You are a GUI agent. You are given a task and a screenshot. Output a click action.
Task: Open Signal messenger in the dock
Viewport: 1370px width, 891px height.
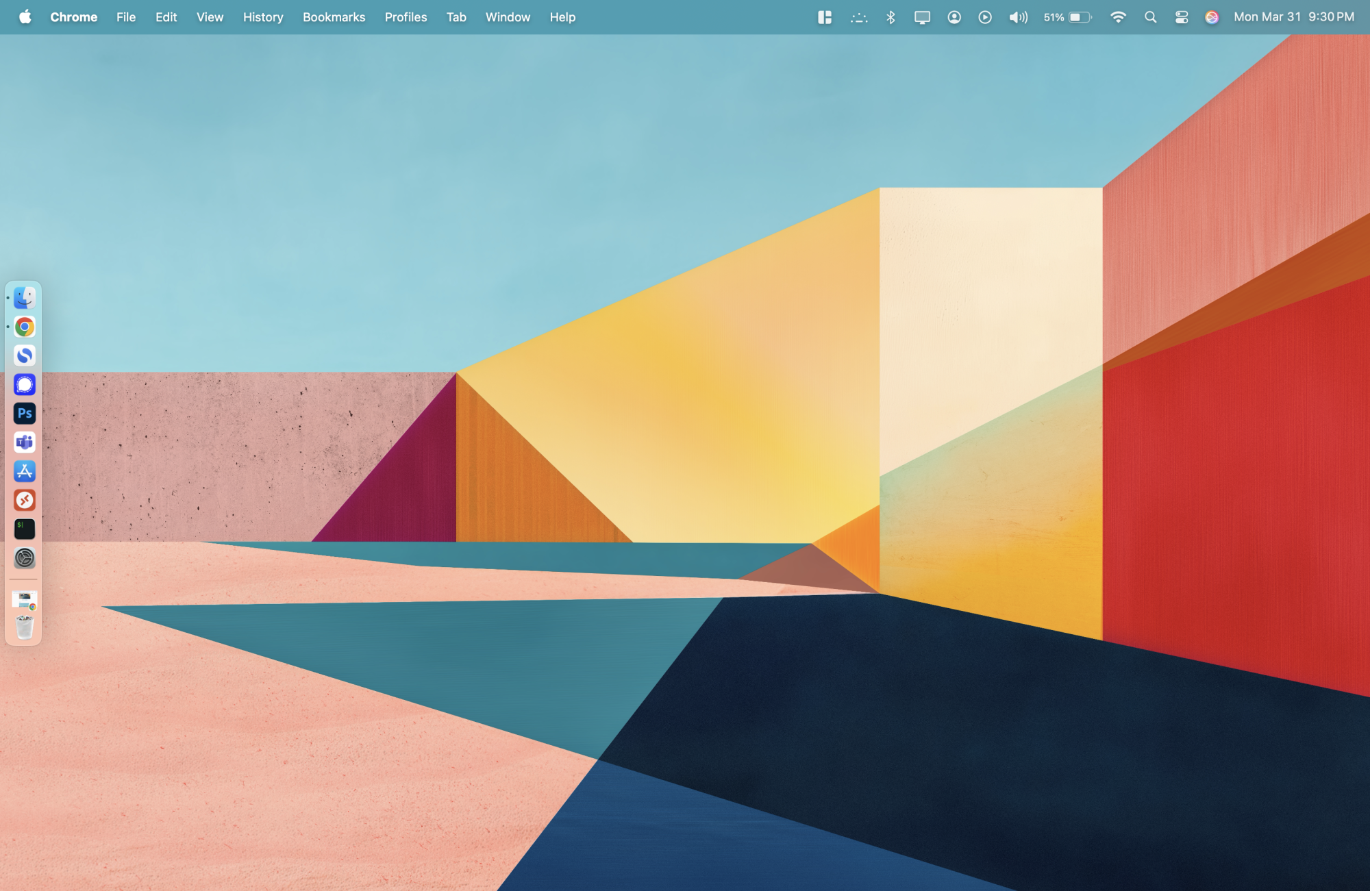(x=25, y=385)
